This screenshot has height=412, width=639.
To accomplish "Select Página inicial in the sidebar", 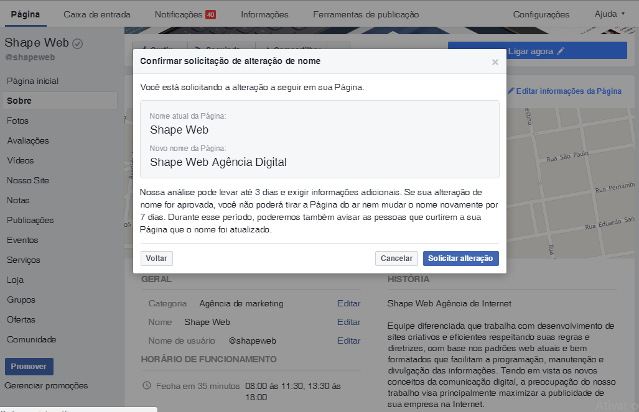I will (x=32, y=81).
